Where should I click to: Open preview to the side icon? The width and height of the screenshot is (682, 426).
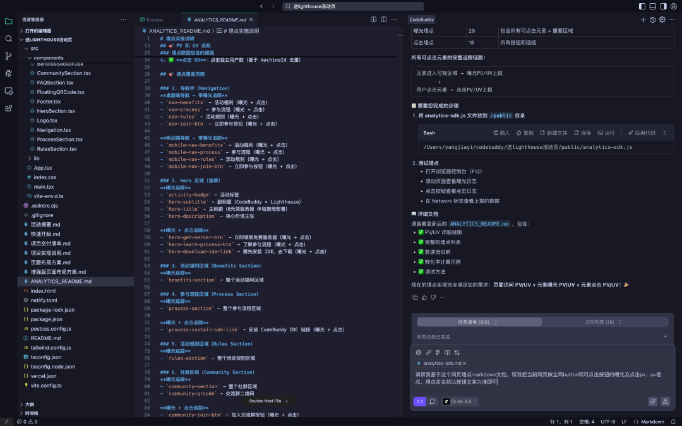point(373,20)
